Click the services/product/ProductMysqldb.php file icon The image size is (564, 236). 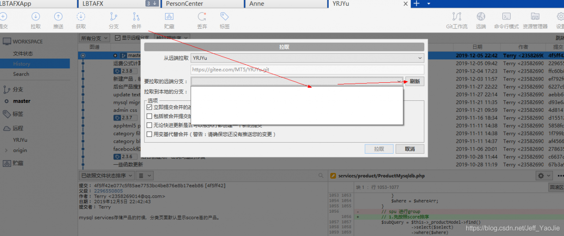[334, 176]
